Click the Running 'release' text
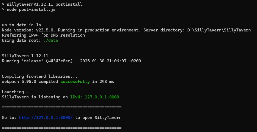This screenshot has height=132, width=257. pos(23,61)
